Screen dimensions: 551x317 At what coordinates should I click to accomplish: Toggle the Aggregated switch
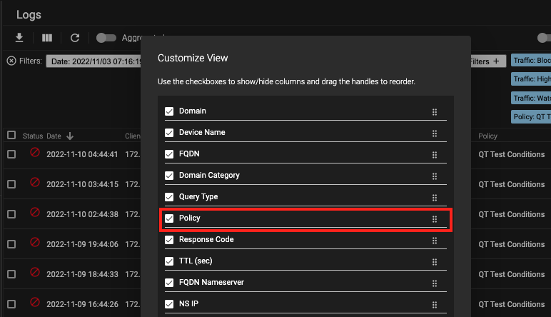pos(106,38)
